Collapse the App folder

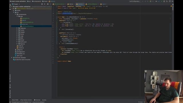pos(17,16)
